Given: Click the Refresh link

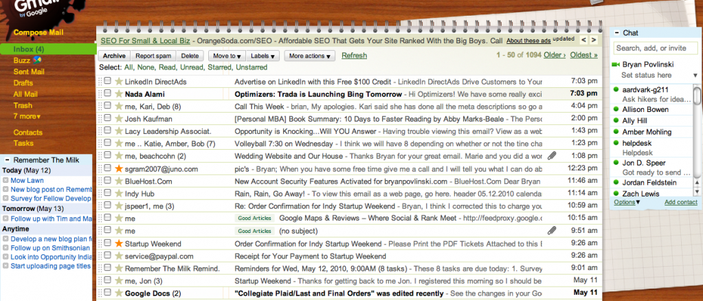Looking at the screenshot, I should click(x=354, y=56).
